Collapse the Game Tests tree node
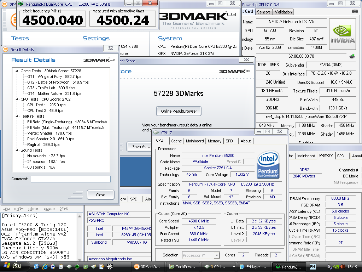Viewport: 362px width, 272px height. [x=17, y=71]
